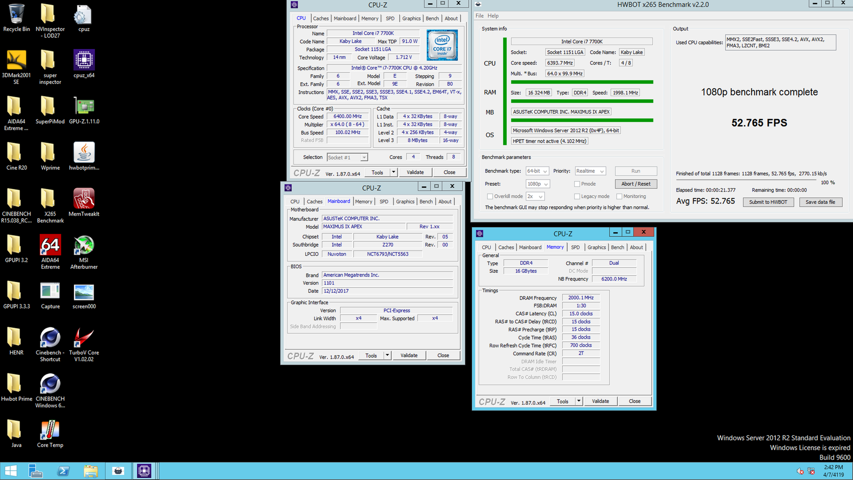Click the processor Name field Intel Core i7 7700K
This screenshot has height=480, width=853.
(373, 33)
